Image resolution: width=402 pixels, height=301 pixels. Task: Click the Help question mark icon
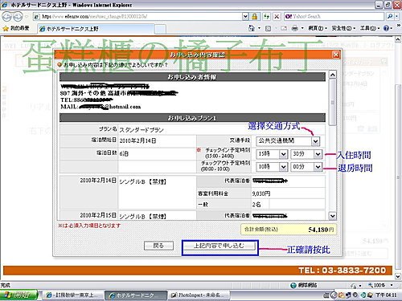click(x=386, y=28)
